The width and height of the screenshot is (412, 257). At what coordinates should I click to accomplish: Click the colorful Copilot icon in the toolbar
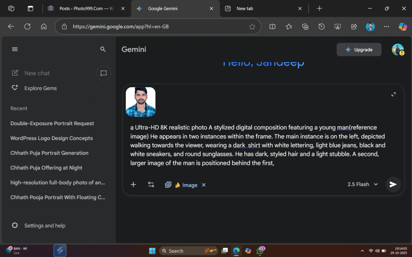click(402, 27)
